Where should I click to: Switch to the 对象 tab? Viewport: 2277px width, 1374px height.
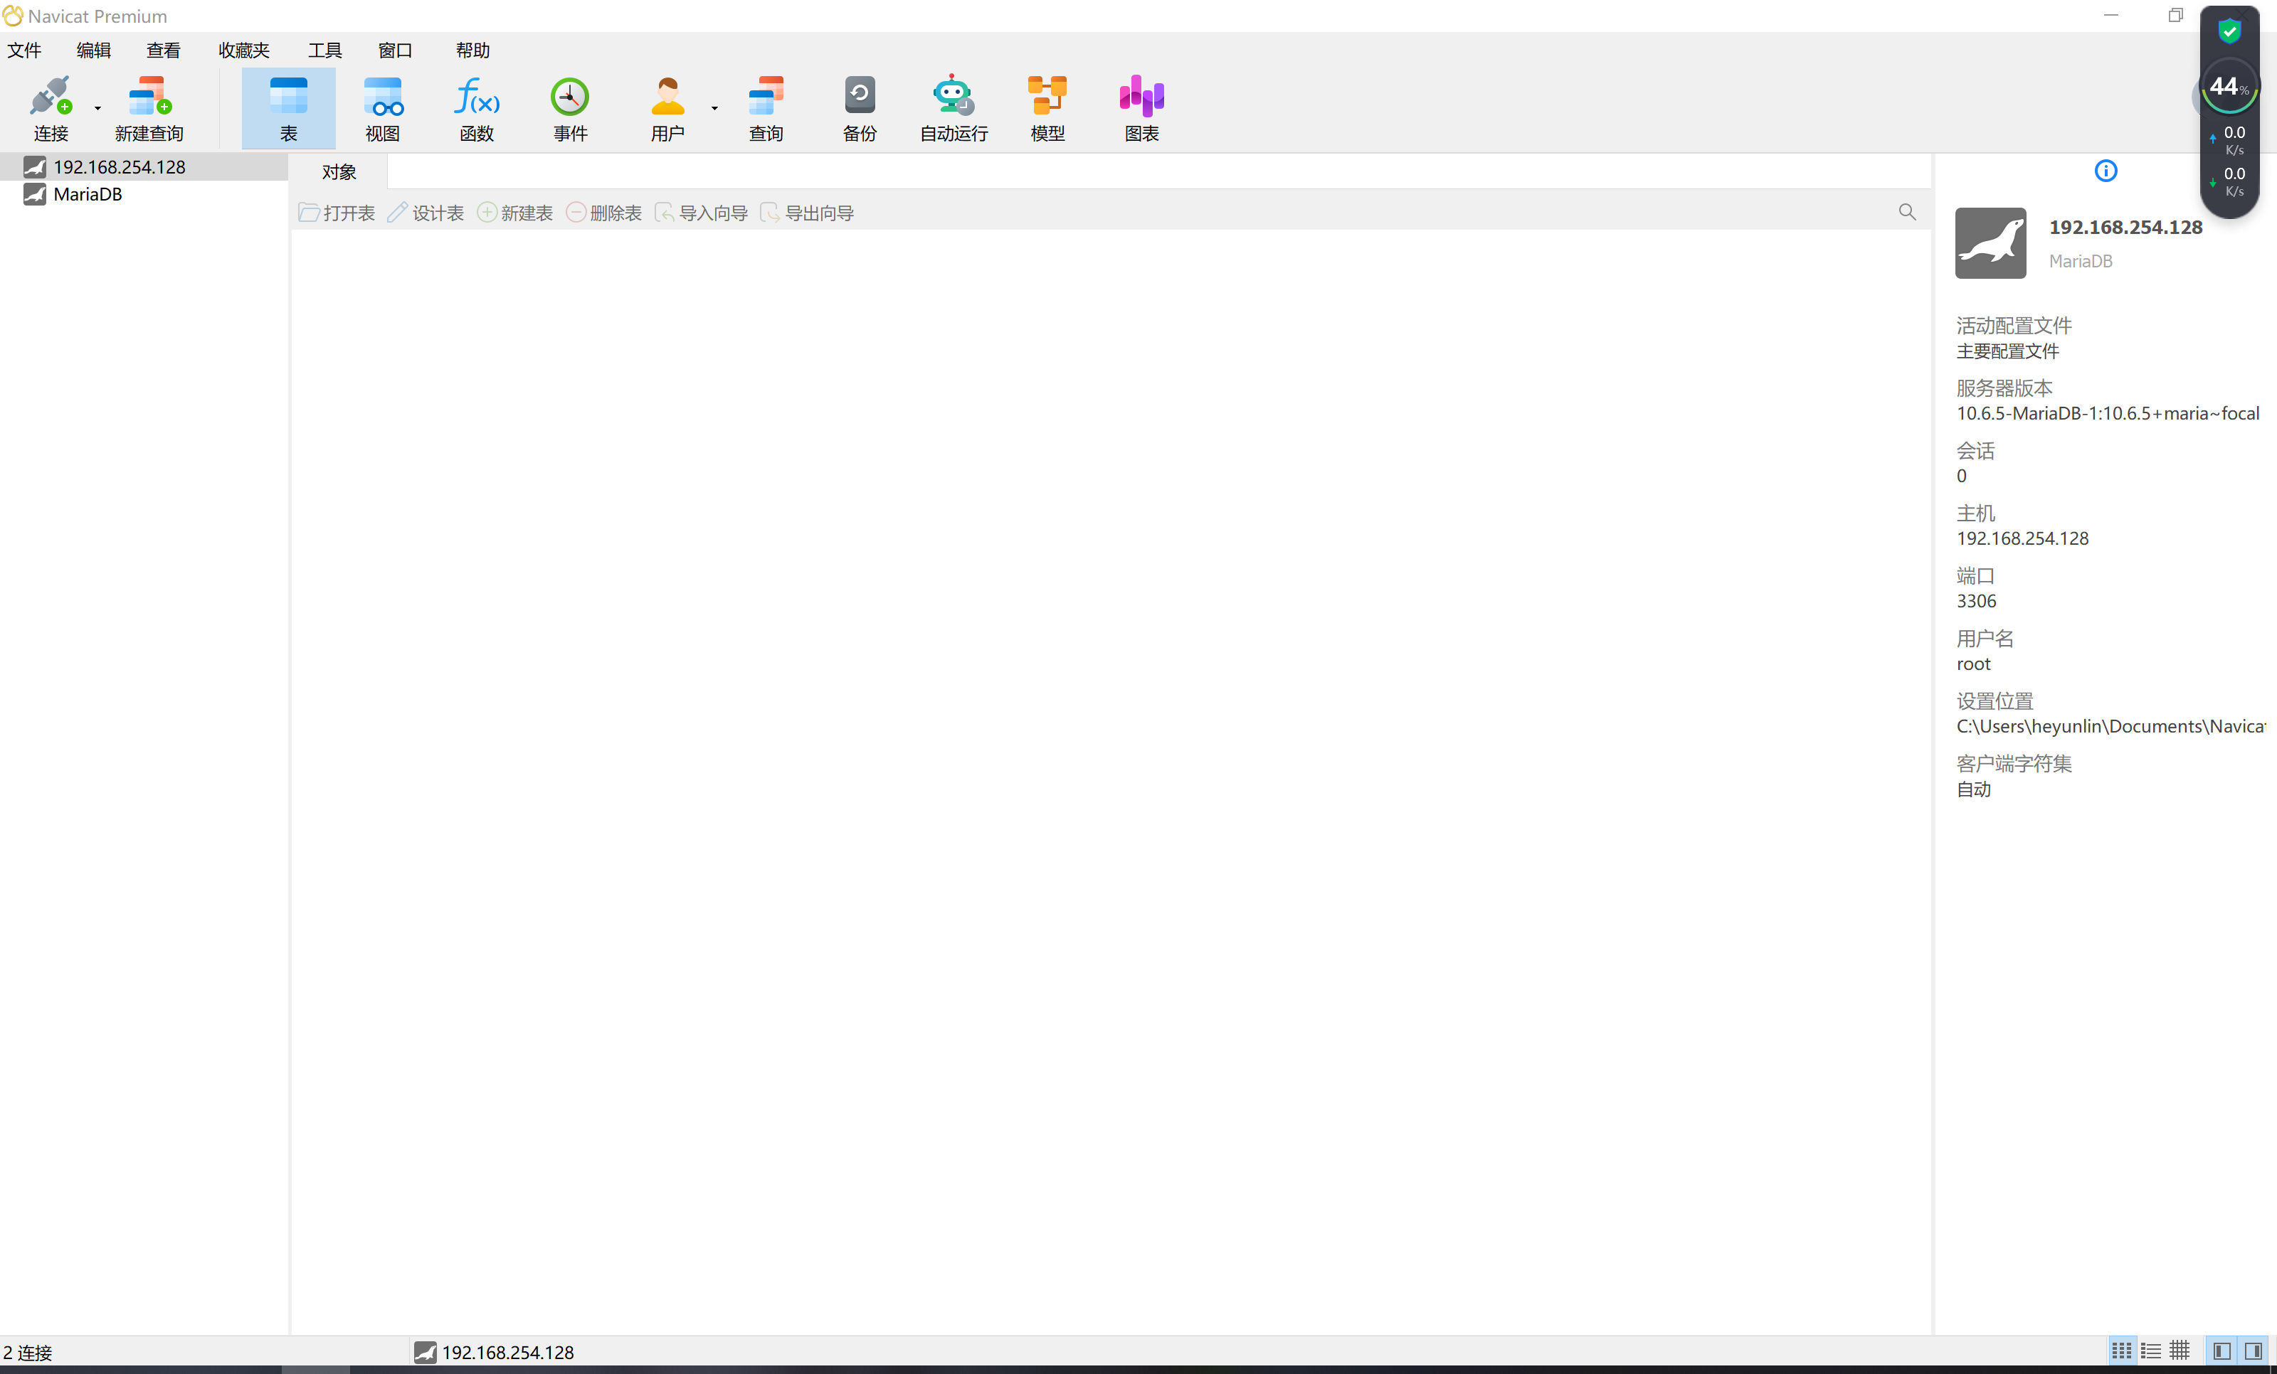coord(339,172)
